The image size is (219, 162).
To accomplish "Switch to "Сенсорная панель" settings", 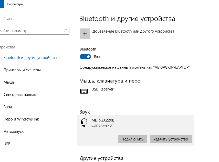I will 20,95.
